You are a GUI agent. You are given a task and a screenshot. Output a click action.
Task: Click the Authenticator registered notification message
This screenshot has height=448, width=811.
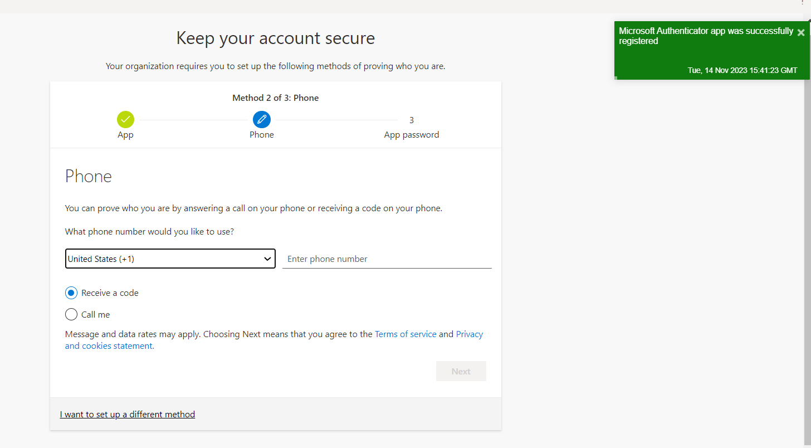point(706,36)
